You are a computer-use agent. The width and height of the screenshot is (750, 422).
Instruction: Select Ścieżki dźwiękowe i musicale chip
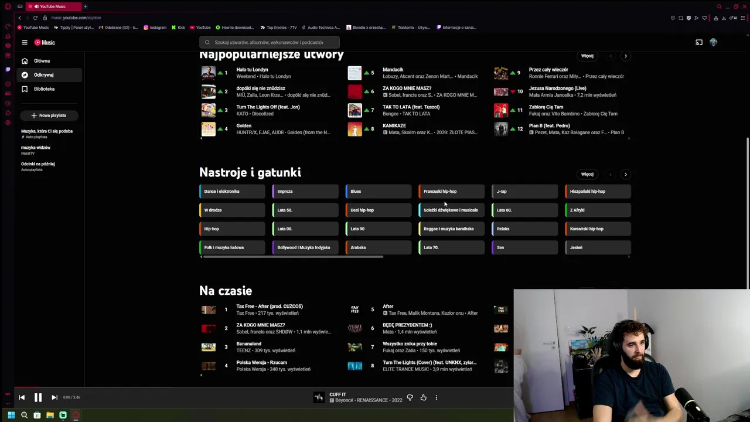452,210
